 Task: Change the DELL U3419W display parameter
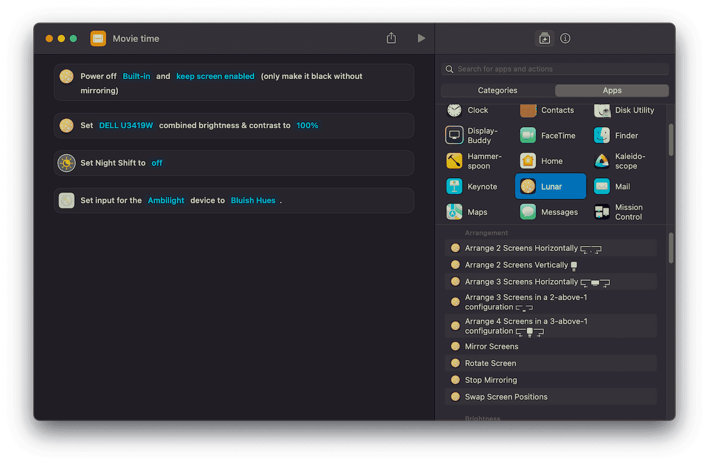tap(126, 126)
